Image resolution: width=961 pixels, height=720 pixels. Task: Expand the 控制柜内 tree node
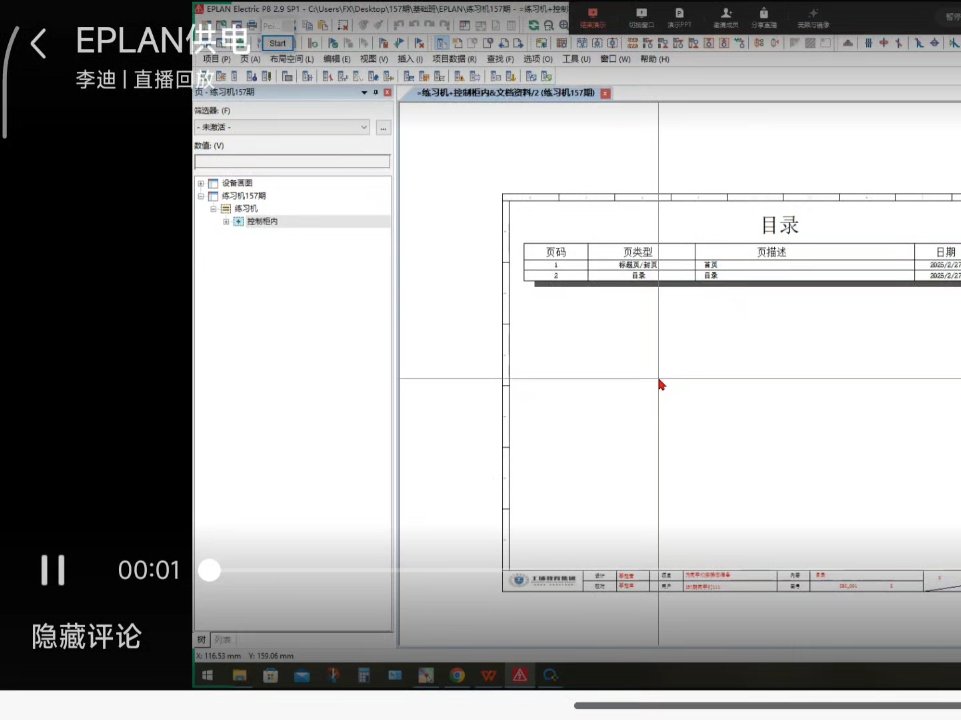coord(226,222)
